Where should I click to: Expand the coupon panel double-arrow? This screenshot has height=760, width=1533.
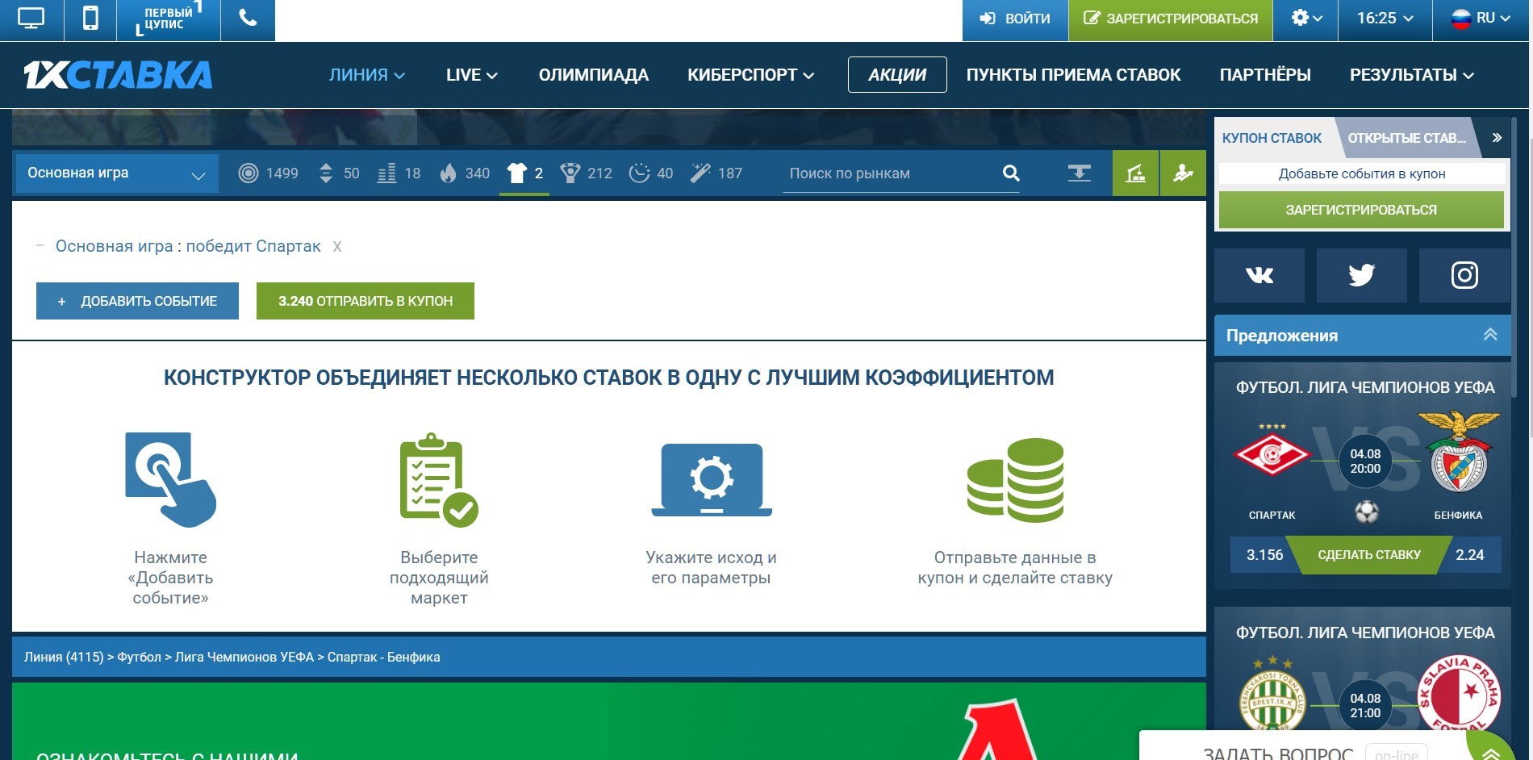click(x=1497, y=137)
